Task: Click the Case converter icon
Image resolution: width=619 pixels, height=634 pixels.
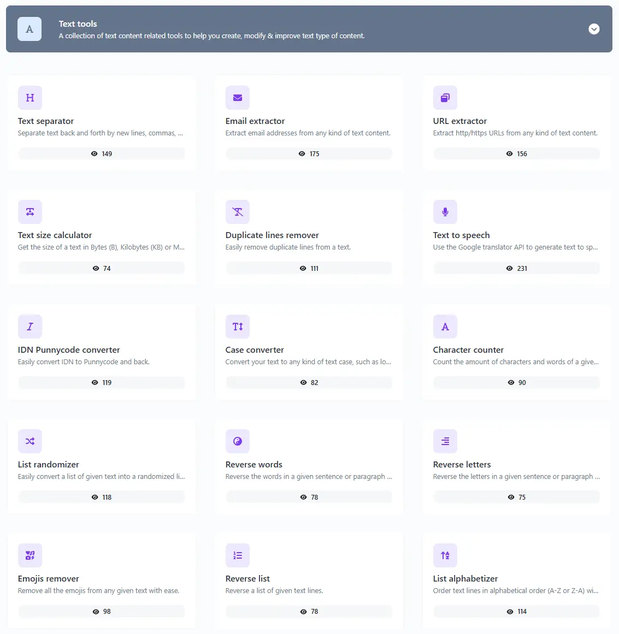Action: pos(237,327)
